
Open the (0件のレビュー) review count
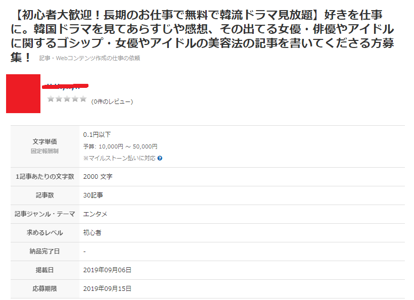click(112, 102)
